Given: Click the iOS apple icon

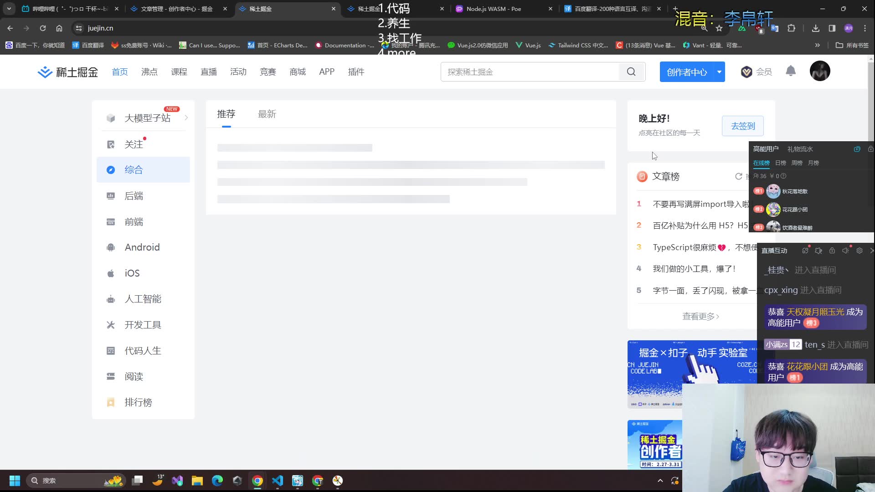Looking at the screenshot, I should click(x=111, y=273).
